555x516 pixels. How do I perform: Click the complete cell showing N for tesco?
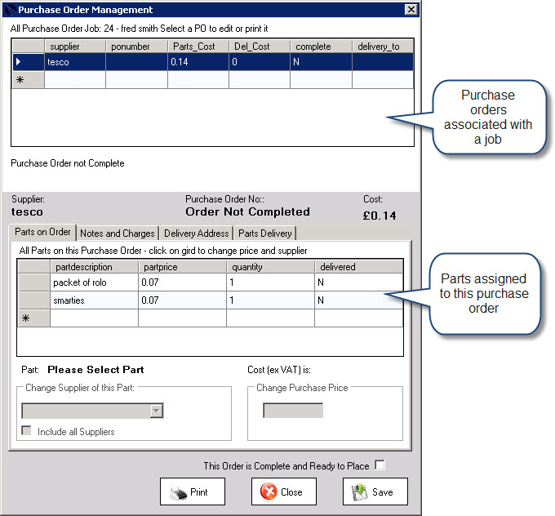pos(321,62)
